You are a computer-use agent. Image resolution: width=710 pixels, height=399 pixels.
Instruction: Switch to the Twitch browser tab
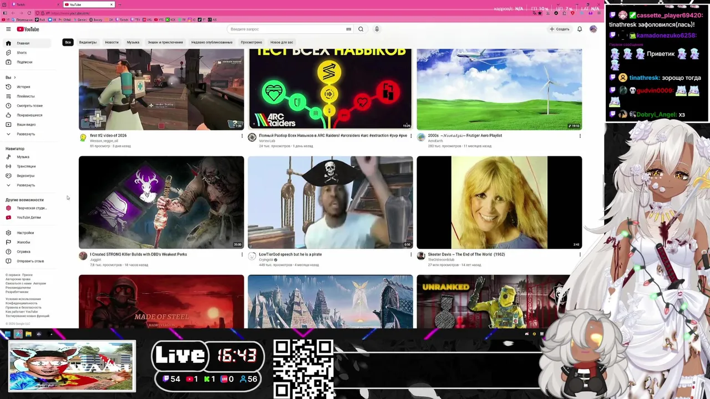tap(35, 4)
